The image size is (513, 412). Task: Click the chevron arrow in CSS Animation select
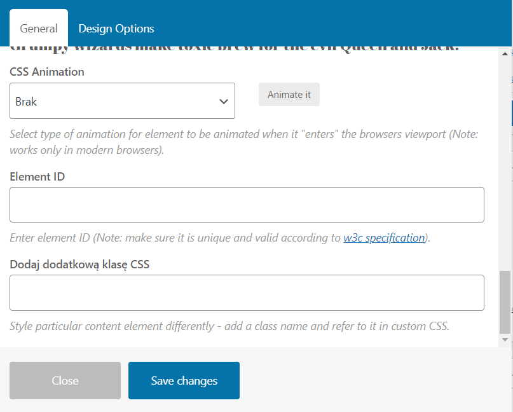(223, 101)
